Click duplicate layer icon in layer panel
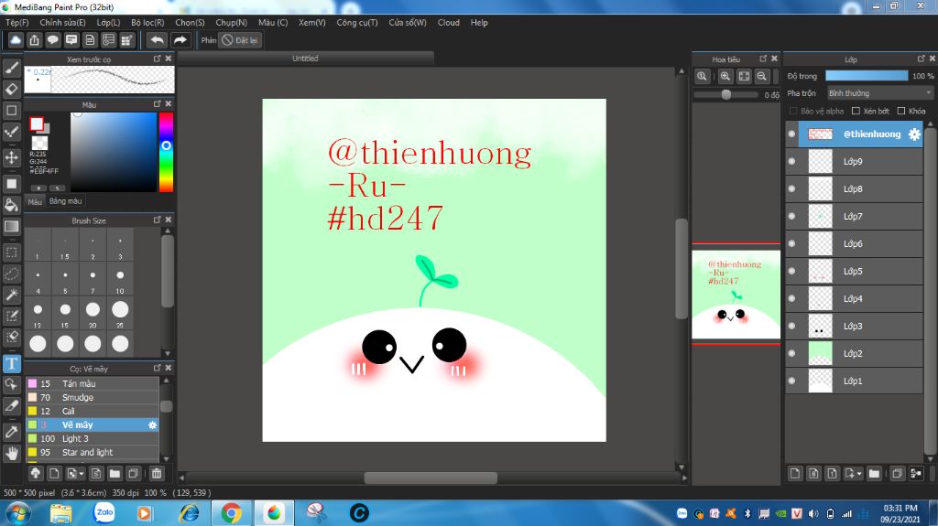938x526 pixels. [x=897, y=474]
